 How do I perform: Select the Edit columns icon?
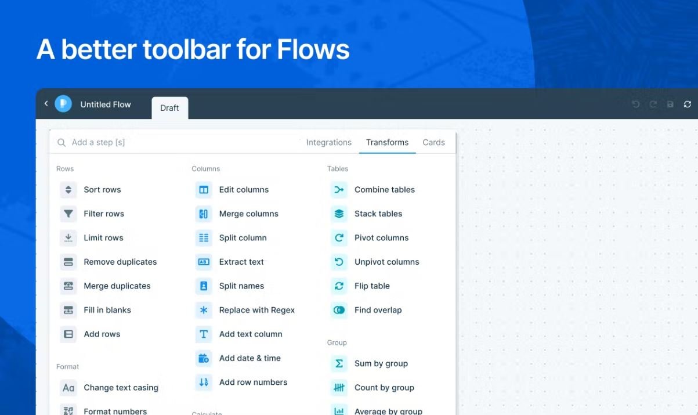point(204,189)
